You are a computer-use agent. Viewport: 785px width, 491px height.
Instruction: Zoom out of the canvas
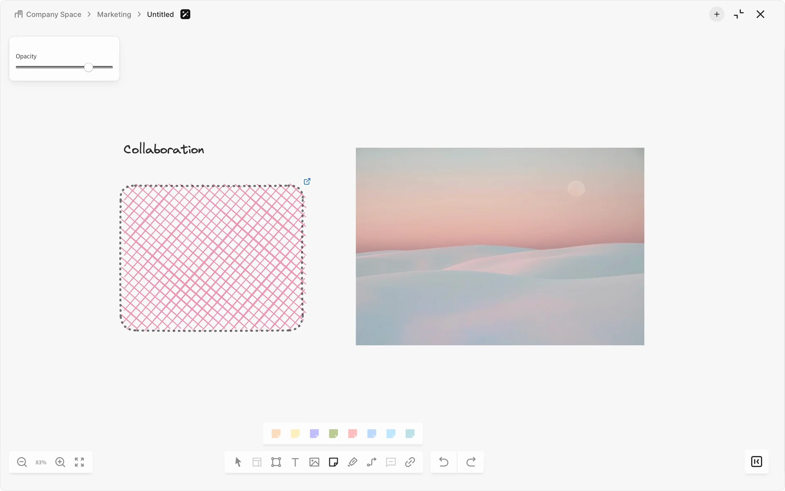(22, 462)
